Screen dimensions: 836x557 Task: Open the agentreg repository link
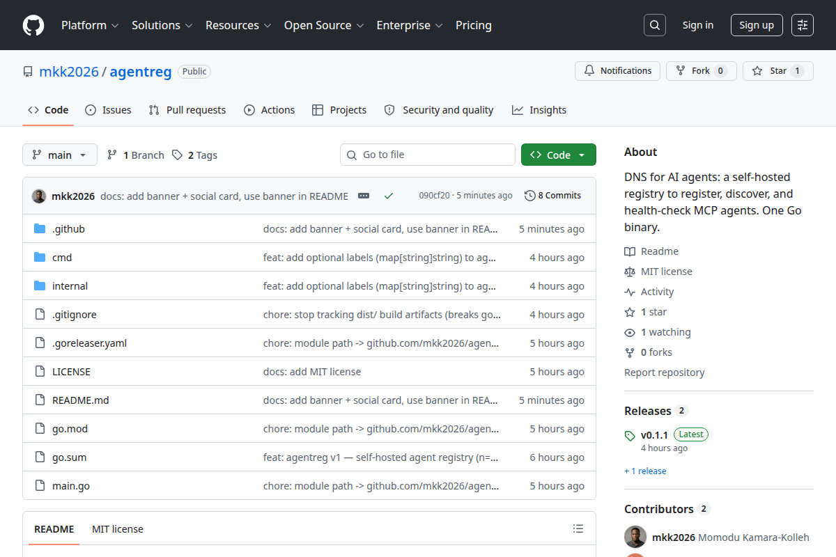point(141,71)
